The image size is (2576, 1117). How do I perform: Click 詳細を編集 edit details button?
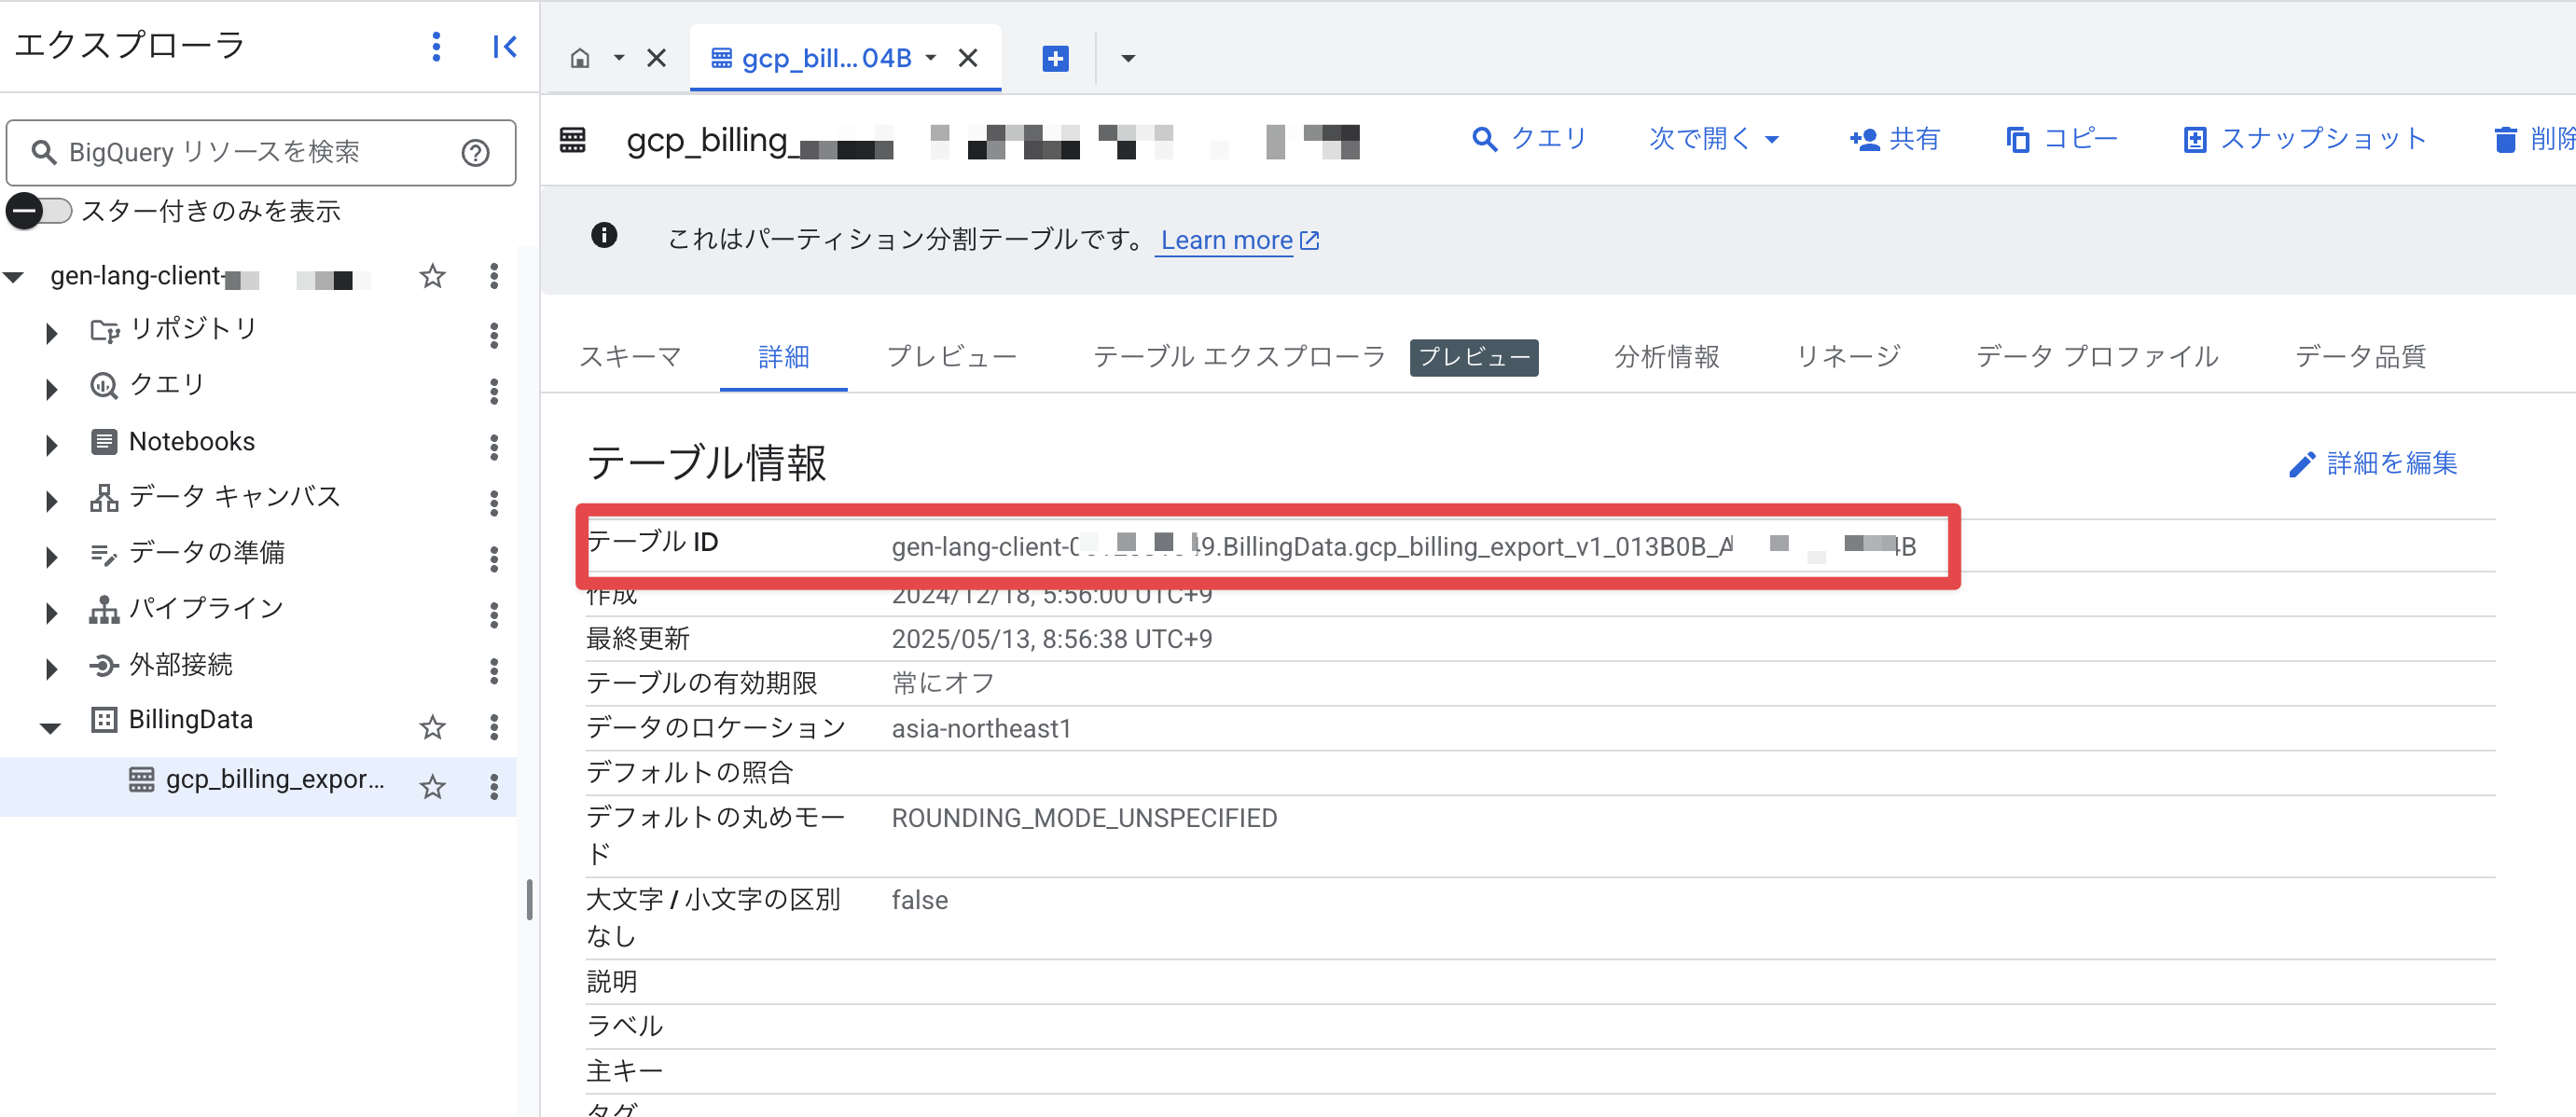coord(2372,463)
